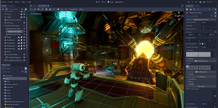The image size is (218, 108).
Task: Switch to Script workspace
Action: tap(110, 2)
